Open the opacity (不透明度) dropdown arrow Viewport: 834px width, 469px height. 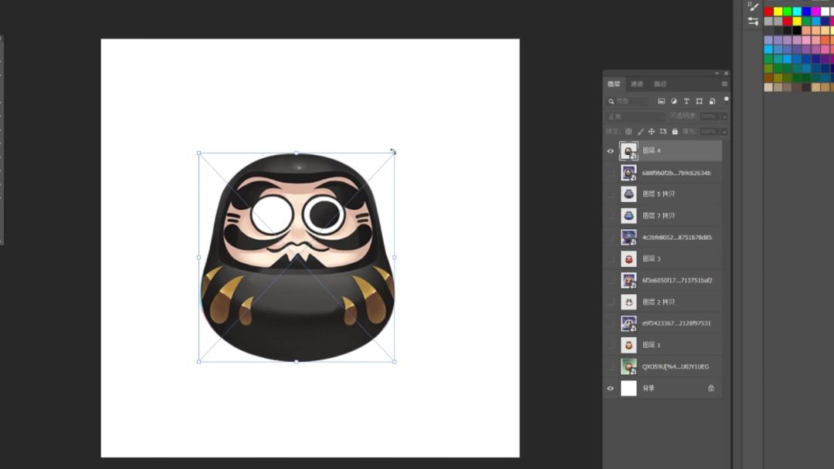(724, 116)
